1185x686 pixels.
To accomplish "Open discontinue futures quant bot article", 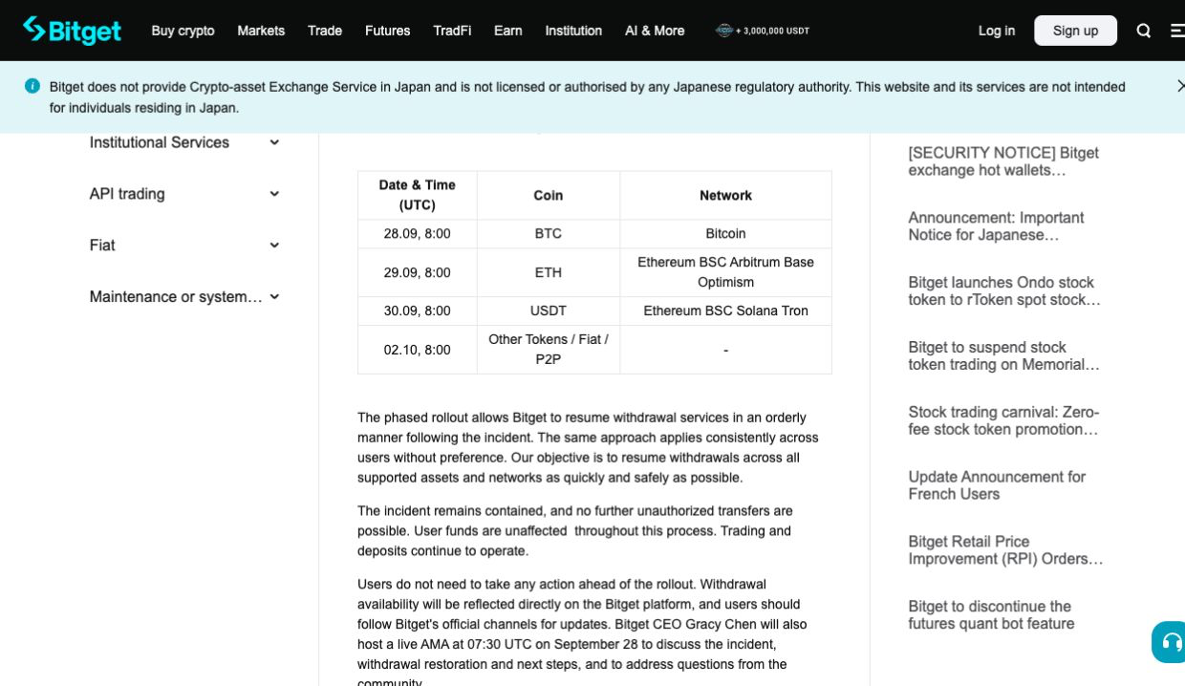I will [x=991, y=615].
